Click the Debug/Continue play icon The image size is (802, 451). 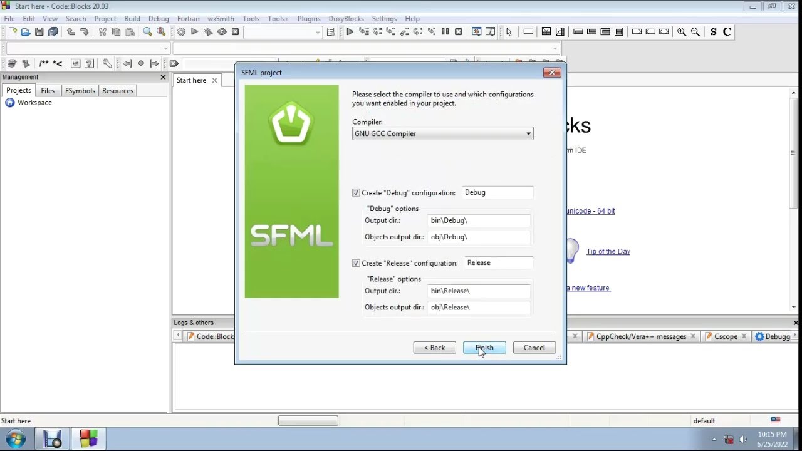click(x=350, y=32)
